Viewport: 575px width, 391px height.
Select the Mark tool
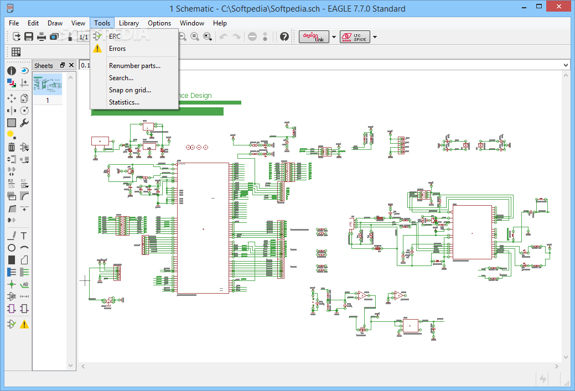24,83
